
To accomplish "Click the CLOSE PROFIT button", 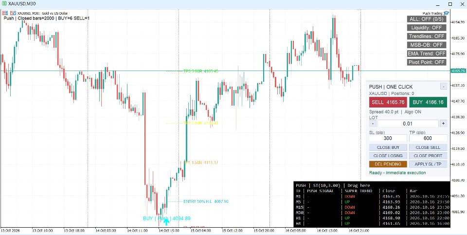I will coord(428,156).
